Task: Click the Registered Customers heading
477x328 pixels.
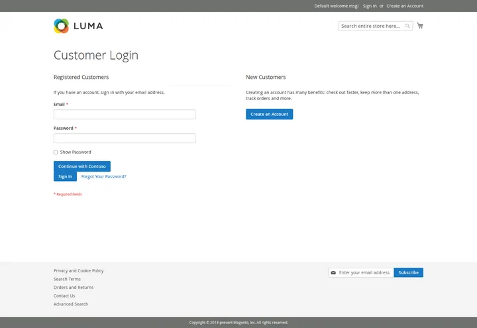Action: (81, 77)
